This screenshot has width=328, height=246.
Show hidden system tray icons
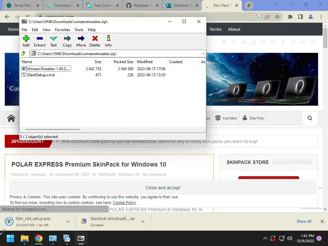265,238
